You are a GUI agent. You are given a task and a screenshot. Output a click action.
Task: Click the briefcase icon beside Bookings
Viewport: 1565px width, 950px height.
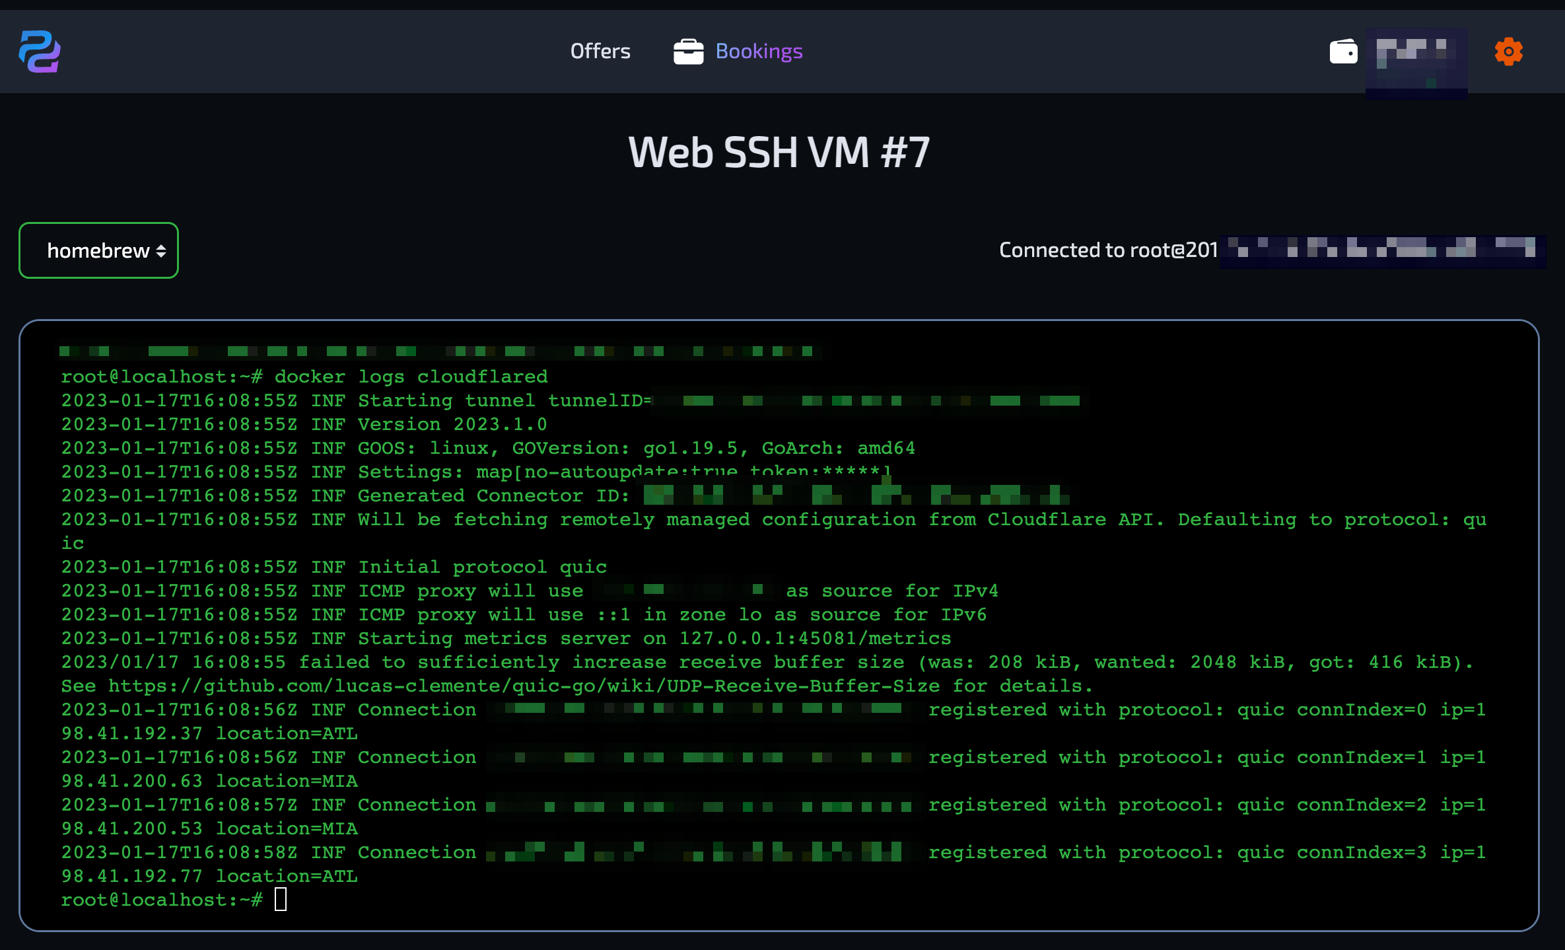(x=688, y=52)
